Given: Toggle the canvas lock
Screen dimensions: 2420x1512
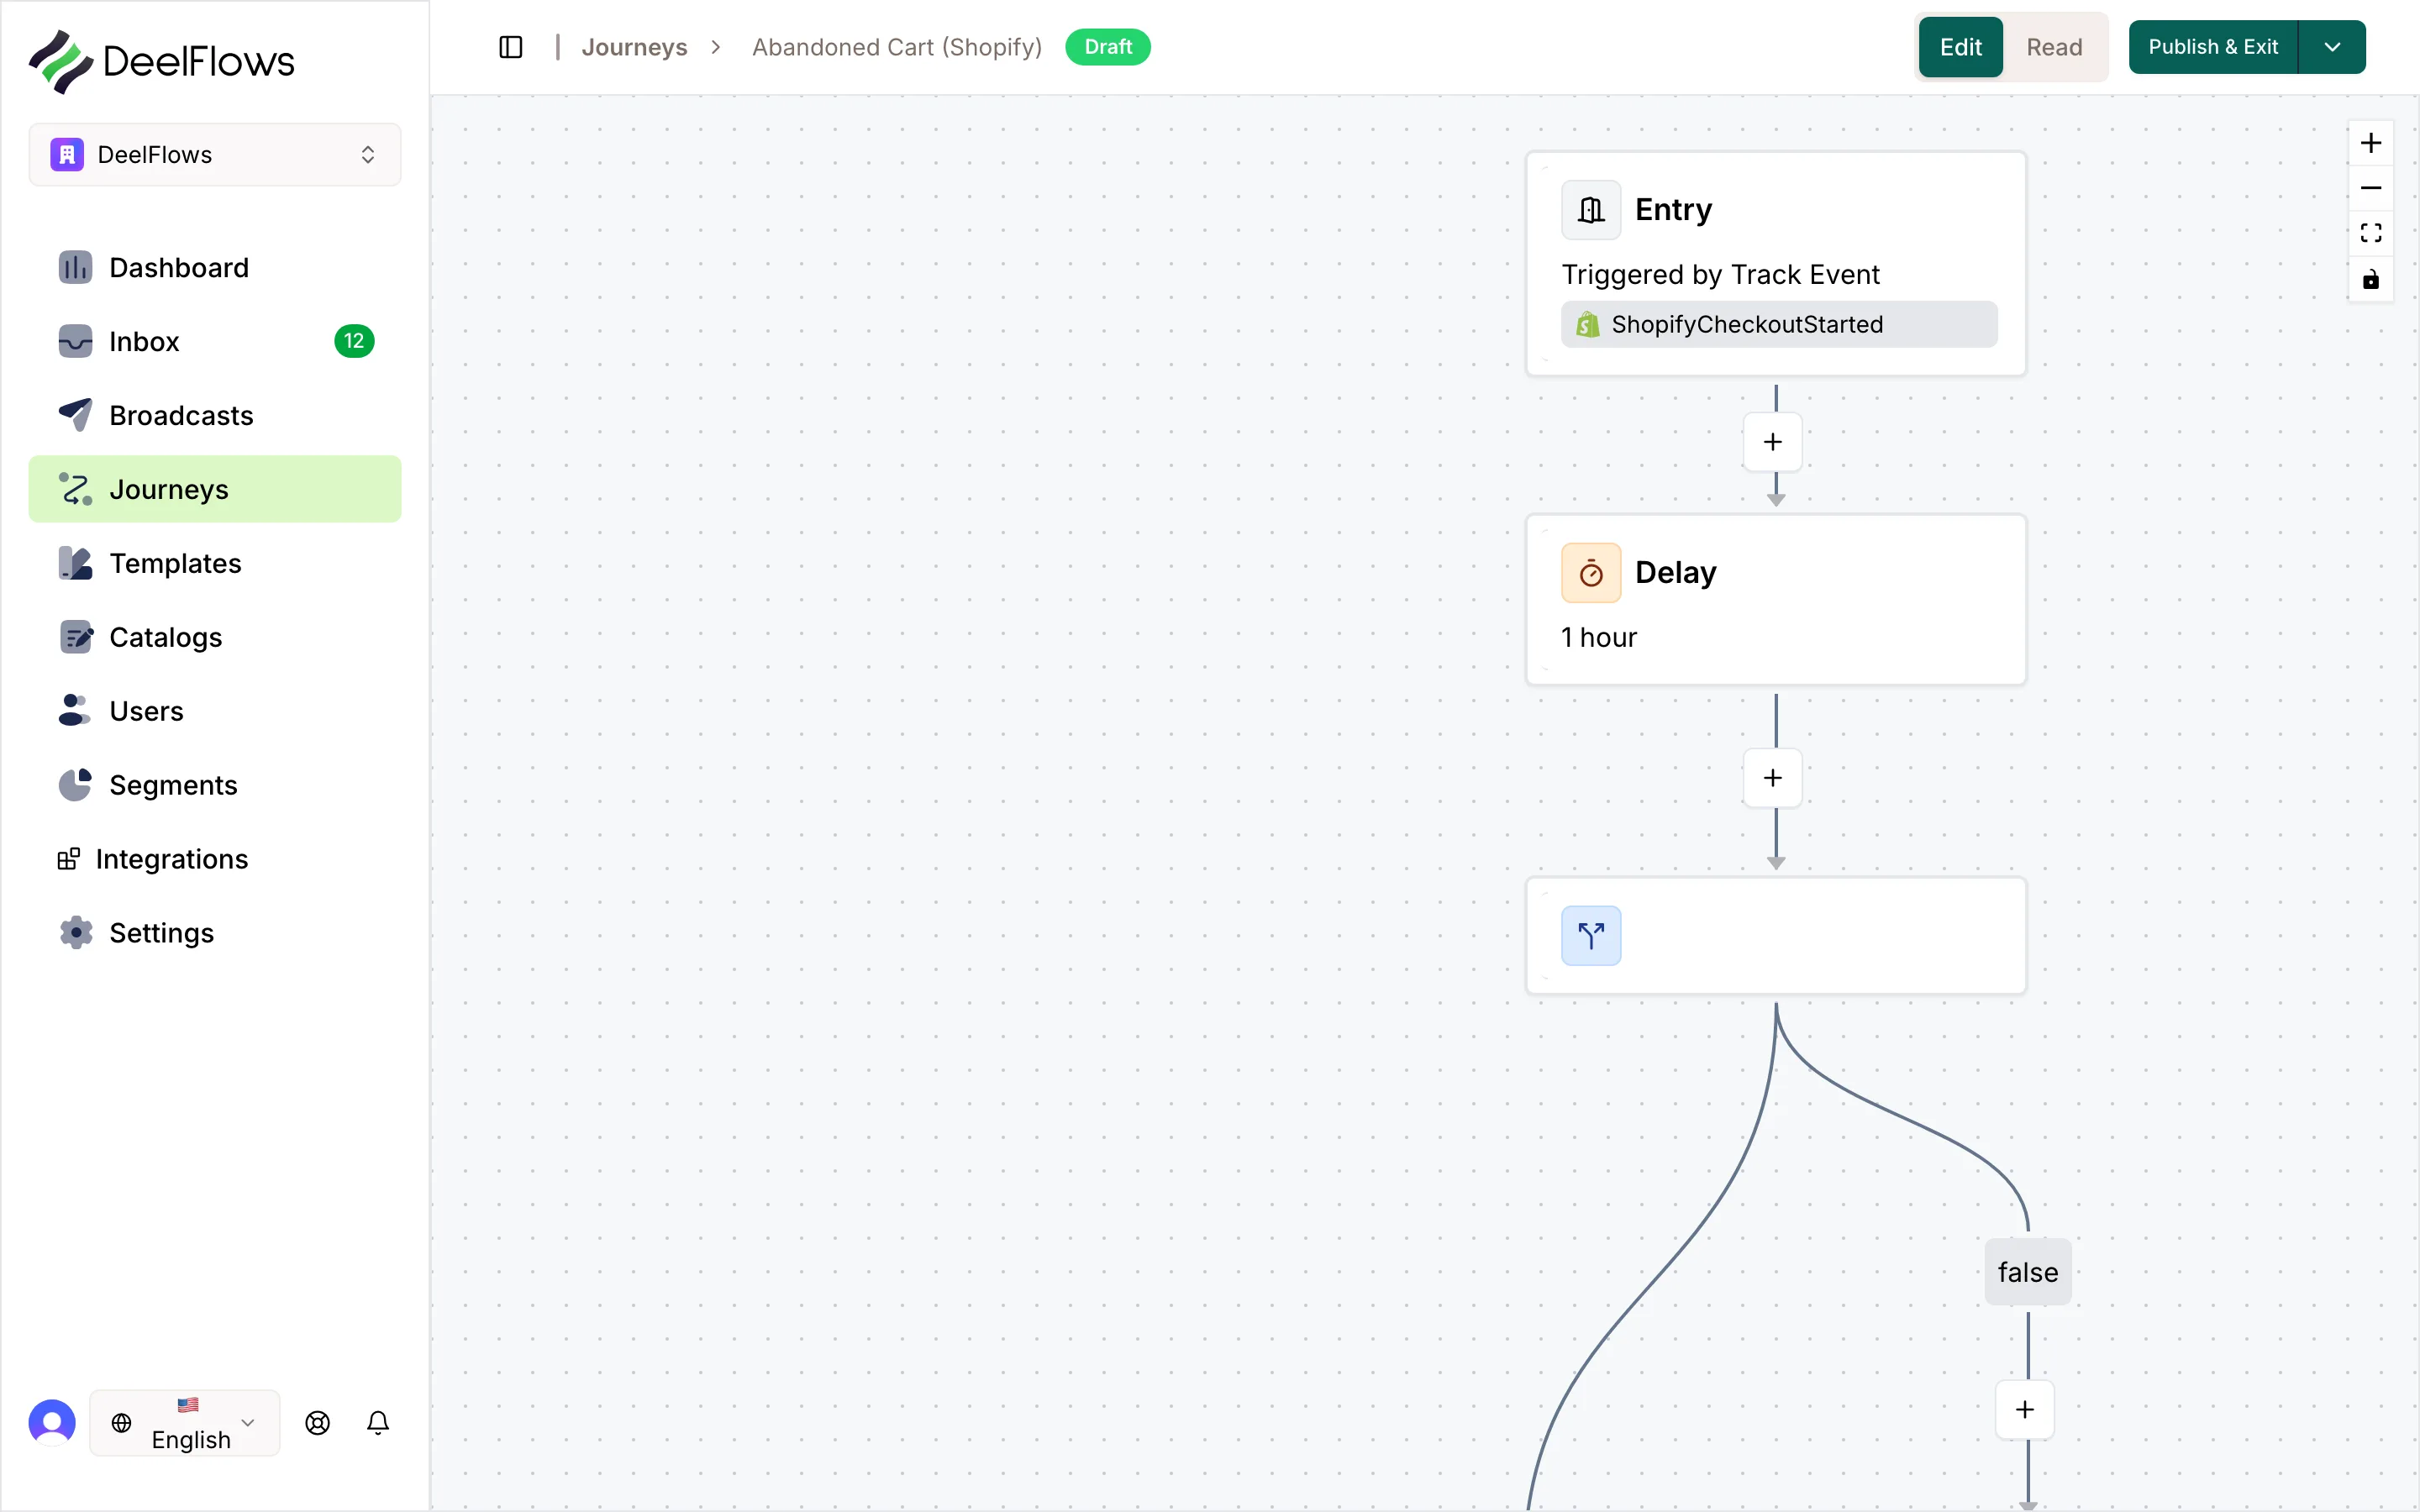Looking at the screenshot, I should (x=2371, y=279).
